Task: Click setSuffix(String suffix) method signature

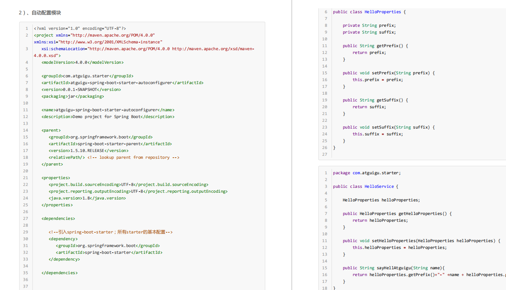Action: pos(389,127)
